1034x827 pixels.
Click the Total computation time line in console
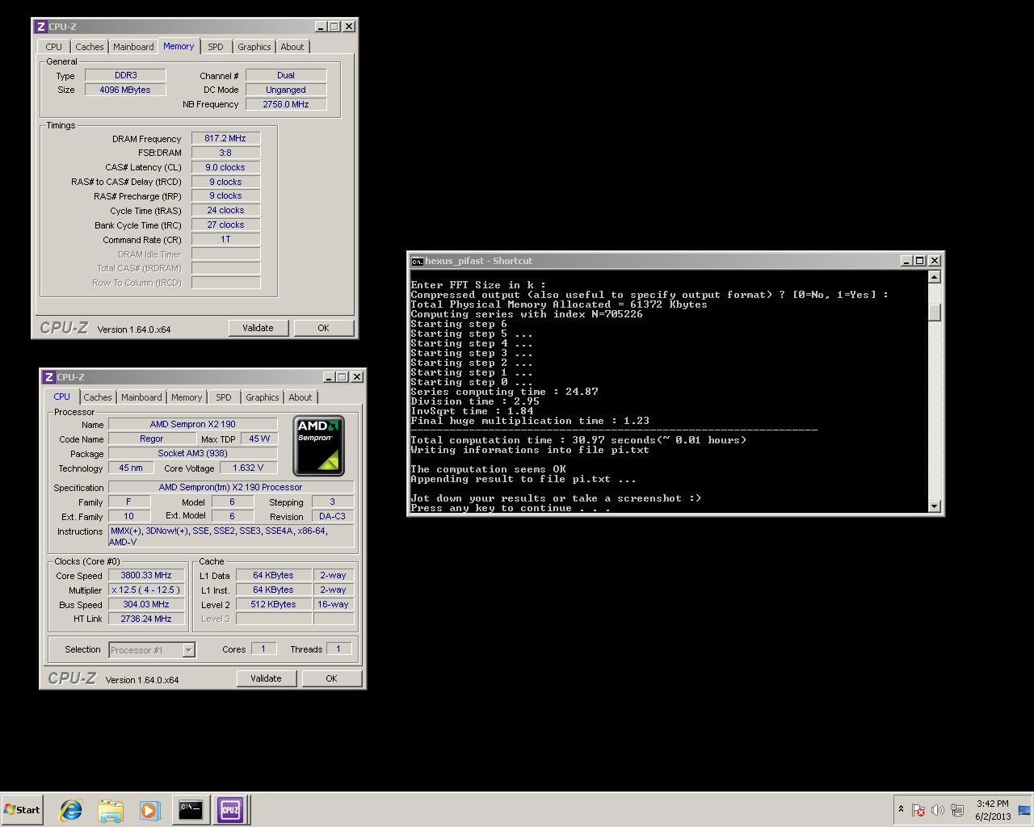[578, 440]
